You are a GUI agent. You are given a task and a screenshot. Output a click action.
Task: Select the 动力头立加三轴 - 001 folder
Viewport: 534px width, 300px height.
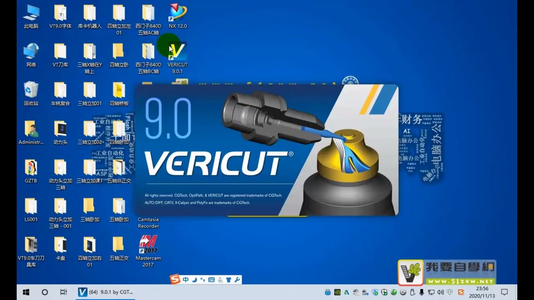pyautogui.click(x=60, y=213)
